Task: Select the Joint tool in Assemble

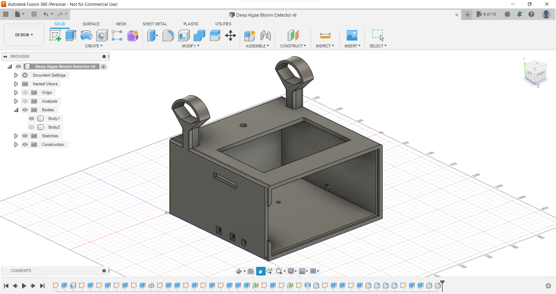Action: click(x=266, y=36)
